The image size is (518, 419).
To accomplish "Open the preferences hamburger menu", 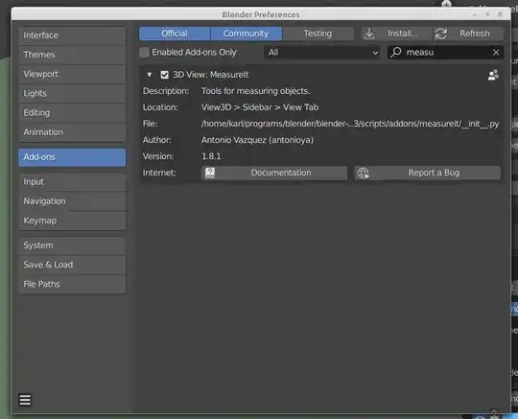I will (x=25, y=400).
